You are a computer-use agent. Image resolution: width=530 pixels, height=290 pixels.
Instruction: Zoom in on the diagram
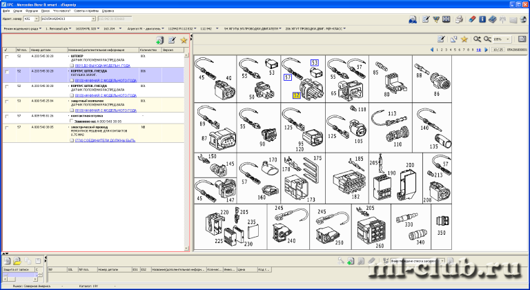point(477,39)
